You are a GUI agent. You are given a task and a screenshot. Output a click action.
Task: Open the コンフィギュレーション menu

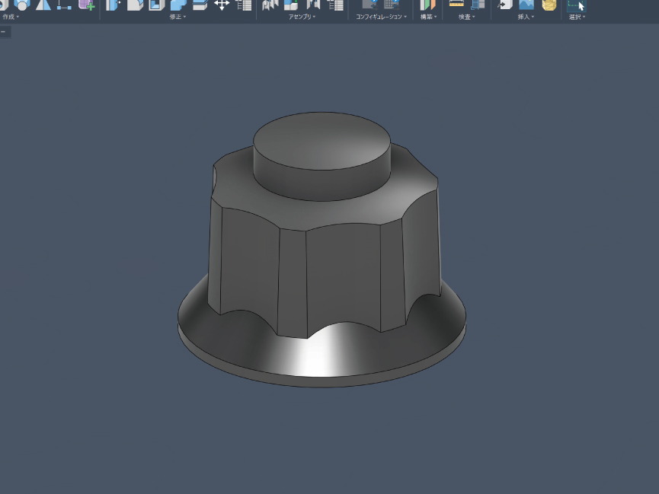coord(381,17)
